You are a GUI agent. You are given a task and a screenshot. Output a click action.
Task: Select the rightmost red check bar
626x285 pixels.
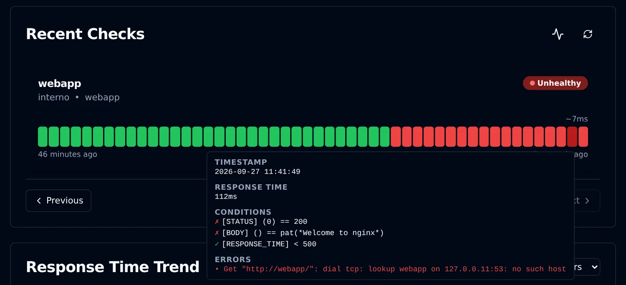coord(583,136)
